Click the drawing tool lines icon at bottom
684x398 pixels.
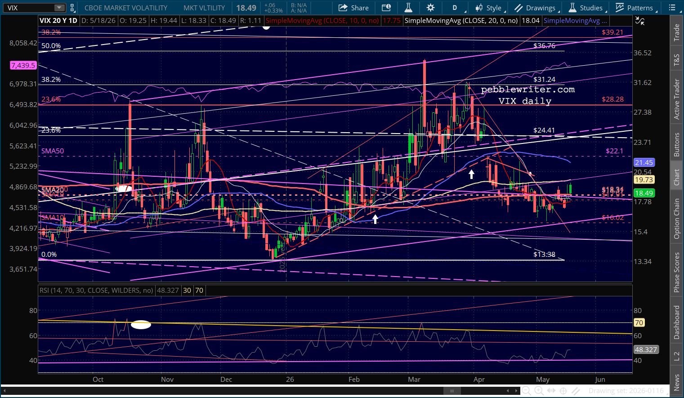[x=576, y=391]
